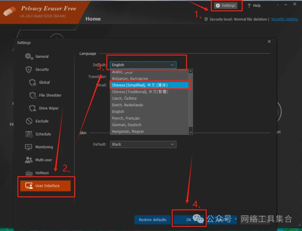Click the General gear icon in sidebar
The width and height of the screenshot is (302, 231).
[x=29, y=56]
